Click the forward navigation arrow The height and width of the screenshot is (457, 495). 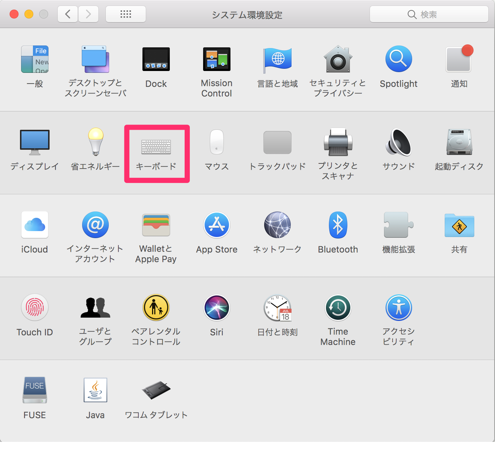click(x=88, y=14)
